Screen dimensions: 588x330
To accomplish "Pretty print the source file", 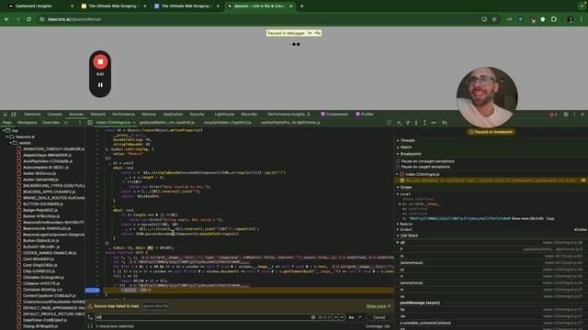I will [x=90, y=326].
